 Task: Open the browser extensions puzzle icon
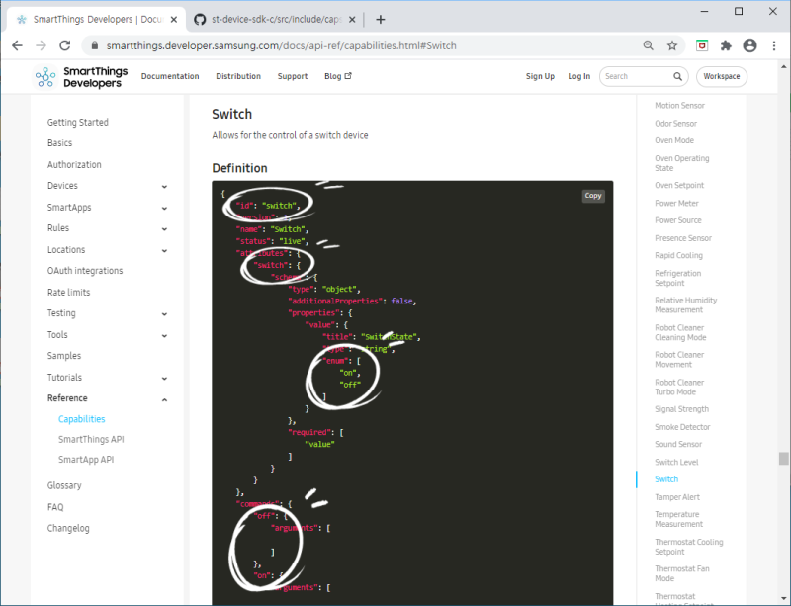pyautogui.click(x=726, y=45)
